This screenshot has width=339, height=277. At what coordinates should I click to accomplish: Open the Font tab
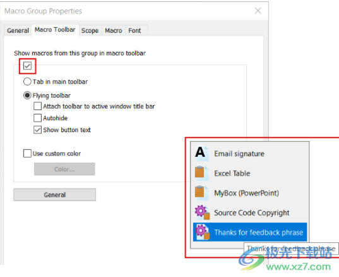[x=134, y=30]
